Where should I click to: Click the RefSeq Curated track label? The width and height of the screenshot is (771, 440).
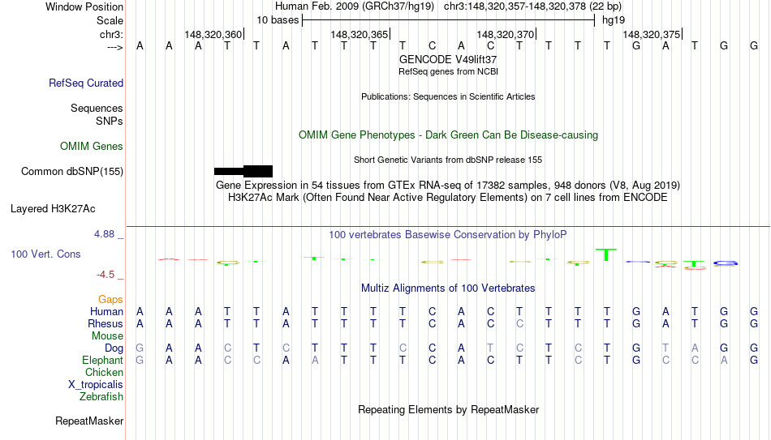point(85,83)
